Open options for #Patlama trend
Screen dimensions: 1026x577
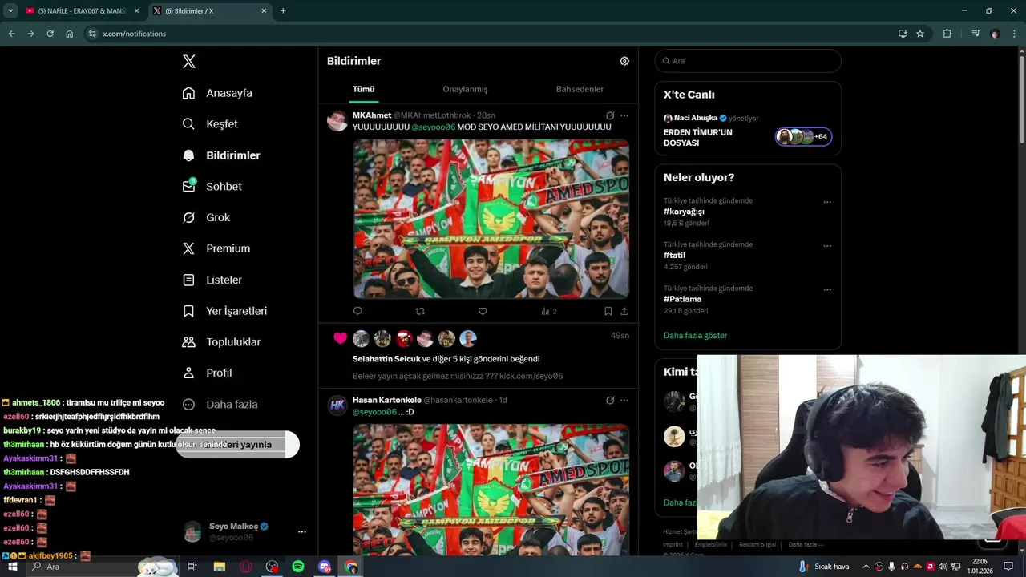click(x=827, y=290)
